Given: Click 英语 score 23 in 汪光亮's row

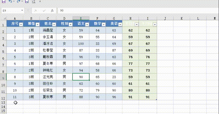Looking at the screenshot, I should [x=114, y=77].
